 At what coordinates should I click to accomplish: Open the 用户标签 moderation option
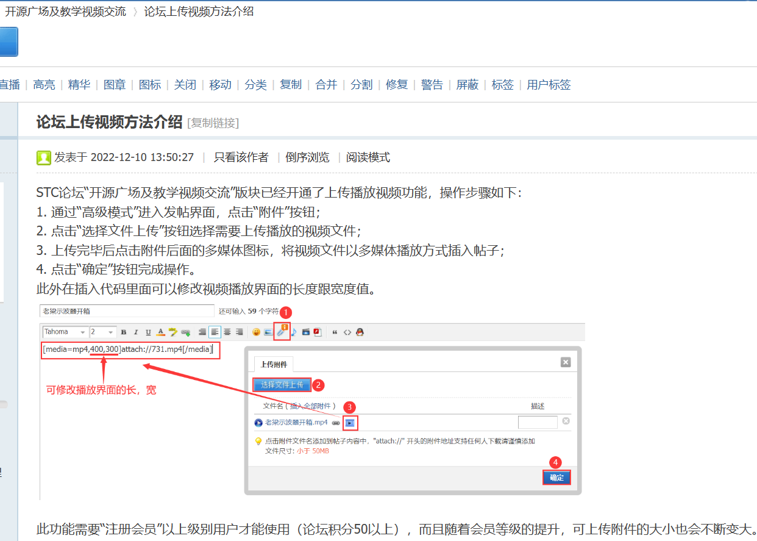coord(549,85)
